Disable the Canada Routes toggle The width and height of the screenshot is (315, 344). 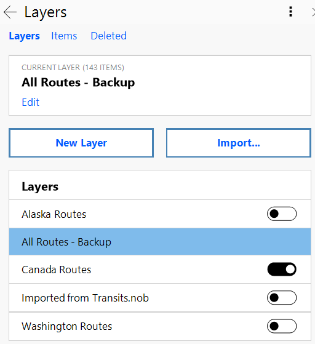pyautogui.click(x=282, y=269)
